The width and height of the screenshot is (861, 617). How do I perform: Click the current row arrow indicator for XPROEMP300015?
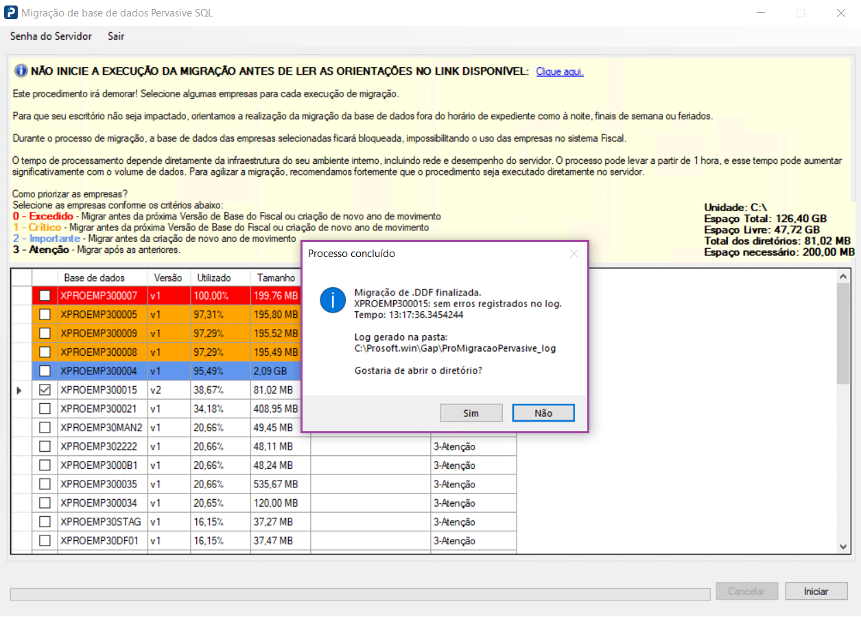19,390
